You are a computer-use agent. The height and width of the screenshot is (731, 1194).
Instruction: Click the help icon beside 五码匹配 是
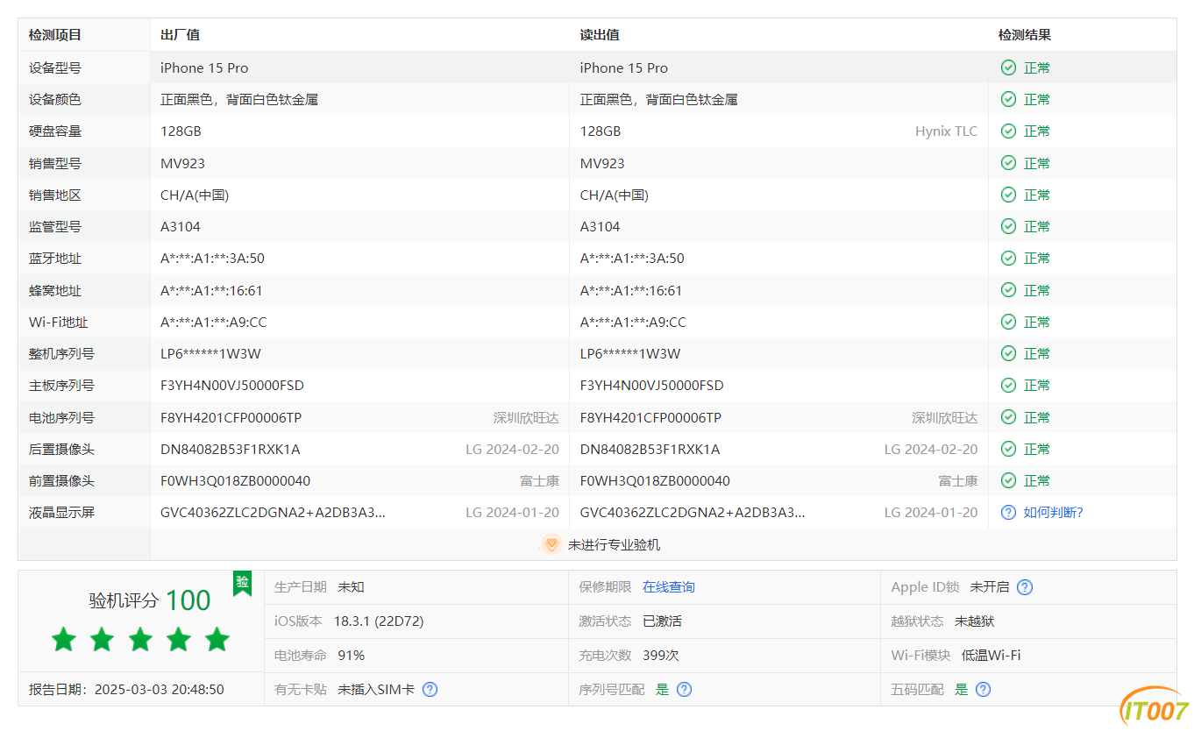[x=984, y=689]
